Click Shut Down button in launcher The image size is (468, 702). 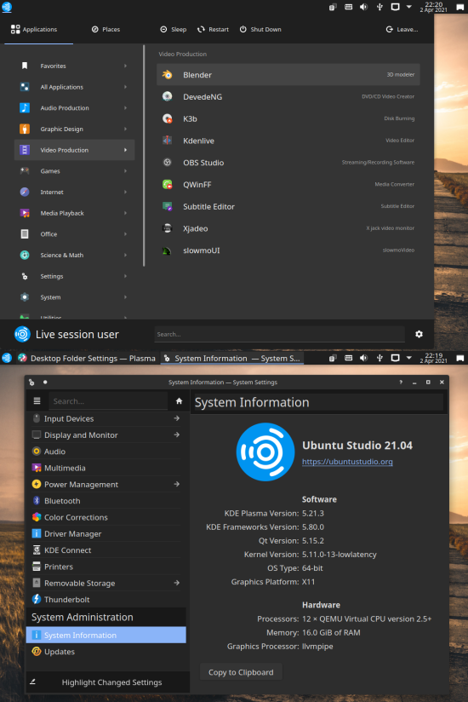coord(260,29)
